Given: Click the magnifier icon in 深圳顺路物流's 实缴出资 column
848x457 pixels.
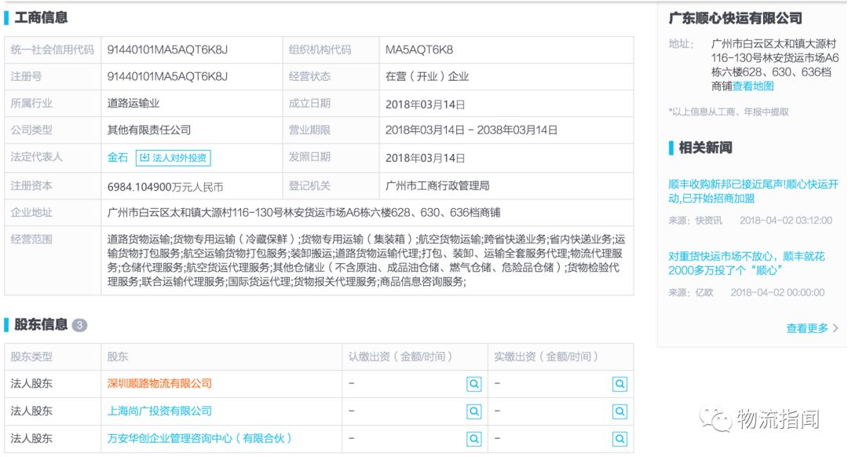Looking at the screenshot, I should pos(620,385).
